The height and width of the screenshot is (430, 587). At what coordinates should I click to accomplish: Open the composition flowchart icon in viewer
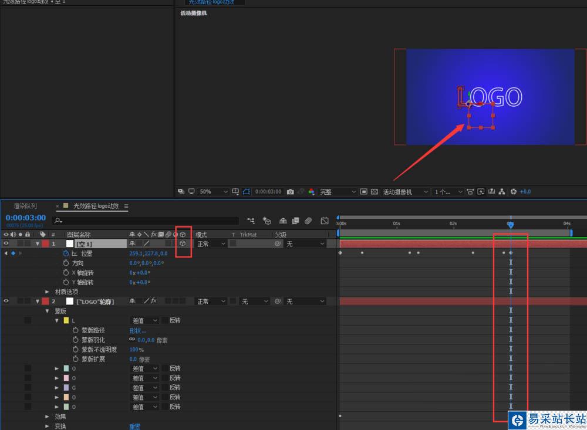(x=502, y=192)
